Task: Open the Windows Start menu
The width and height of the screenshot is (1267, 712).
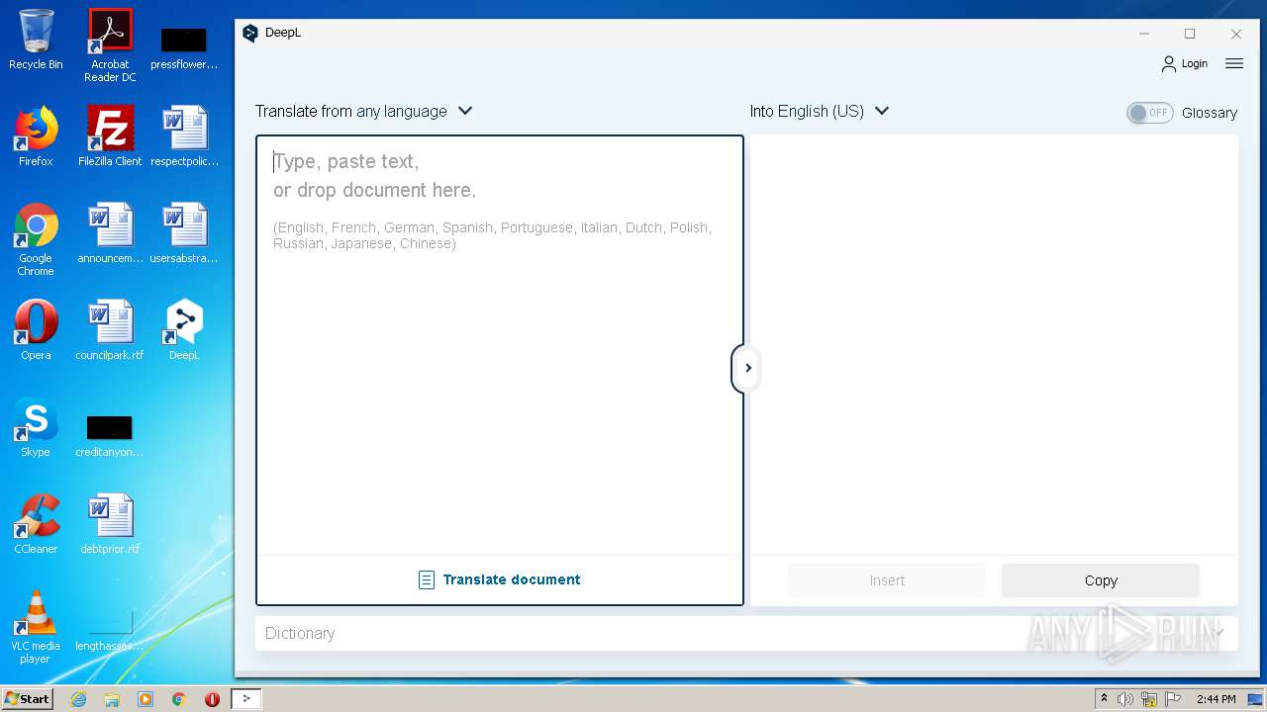Action: tap(27, 698)
